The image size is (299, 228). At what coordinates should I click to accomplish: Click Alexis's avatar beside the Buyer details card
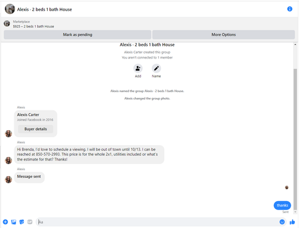[x=8, y=134]
